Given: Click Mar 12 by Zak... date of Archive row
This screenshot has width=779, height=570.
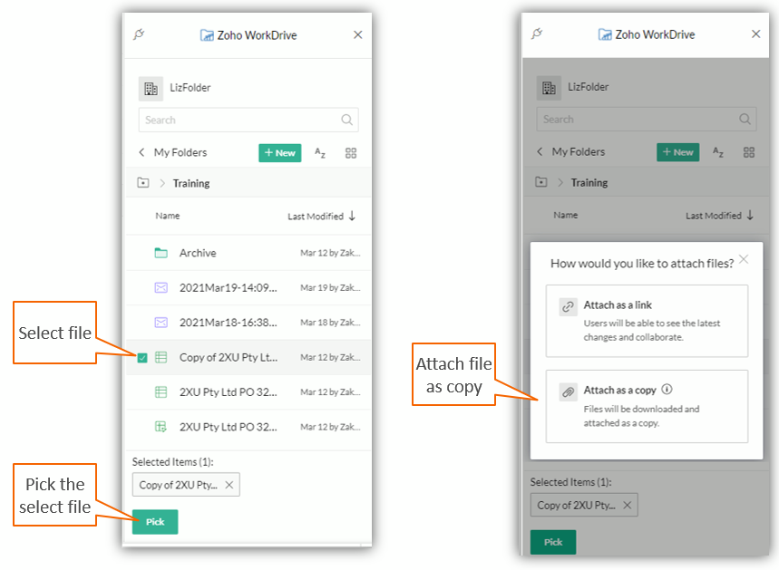Looking at the screenshot, I should point(330,253).
